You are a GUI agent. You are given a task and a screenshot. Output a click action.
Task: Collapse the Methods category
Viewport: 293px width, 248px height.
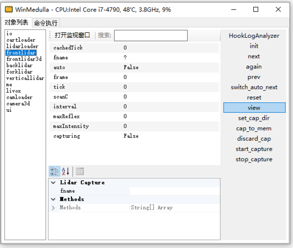point(54,199)
